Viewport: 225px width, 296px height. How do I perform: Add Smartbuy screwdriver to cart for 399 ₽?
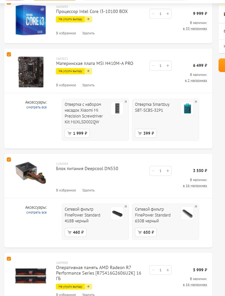tap(145, 133)
